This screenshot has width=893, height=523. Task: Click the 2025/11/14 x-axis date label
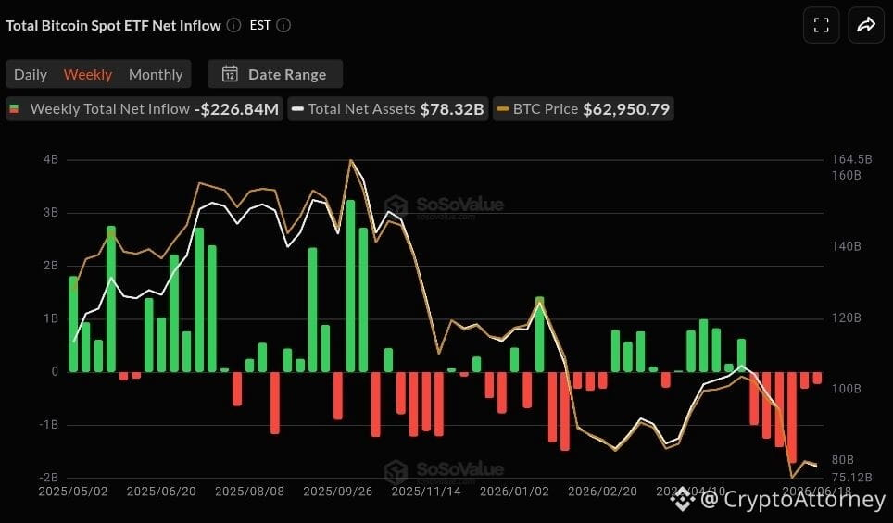point(426,492)
